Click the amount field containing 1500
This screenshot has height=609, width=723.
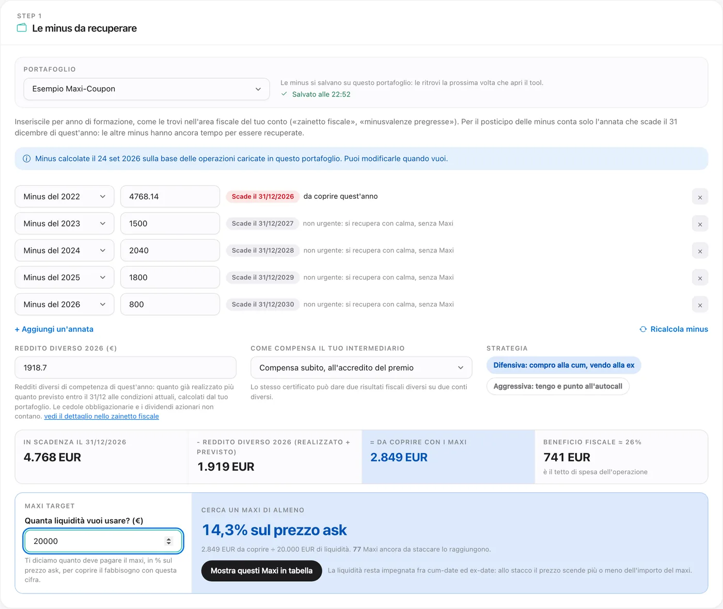pos(170,223)
